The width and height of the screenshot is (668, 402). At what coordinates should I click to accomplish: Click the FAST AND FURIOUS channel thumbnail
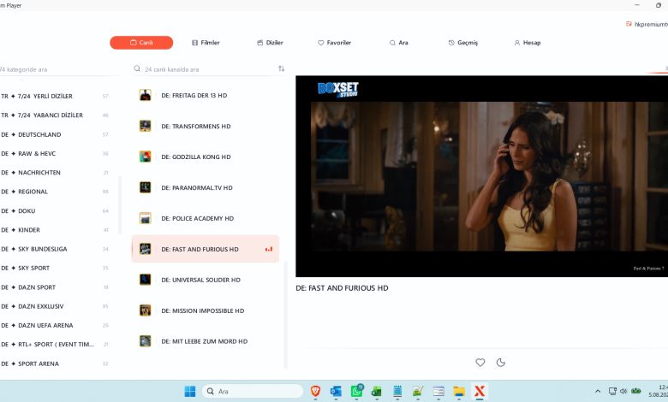(146, 249)
